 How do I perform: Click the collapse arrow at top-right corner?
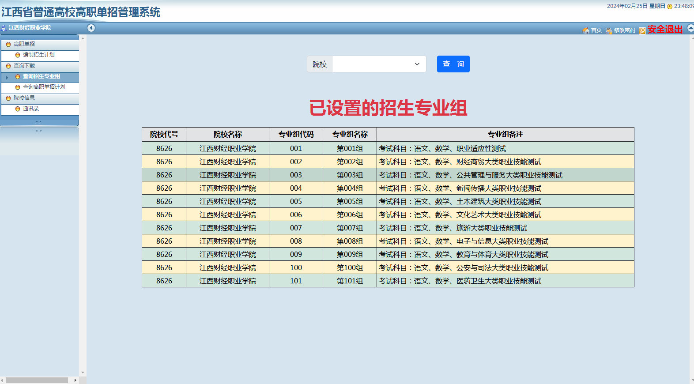pyautogui.click(x=691, y=28)
